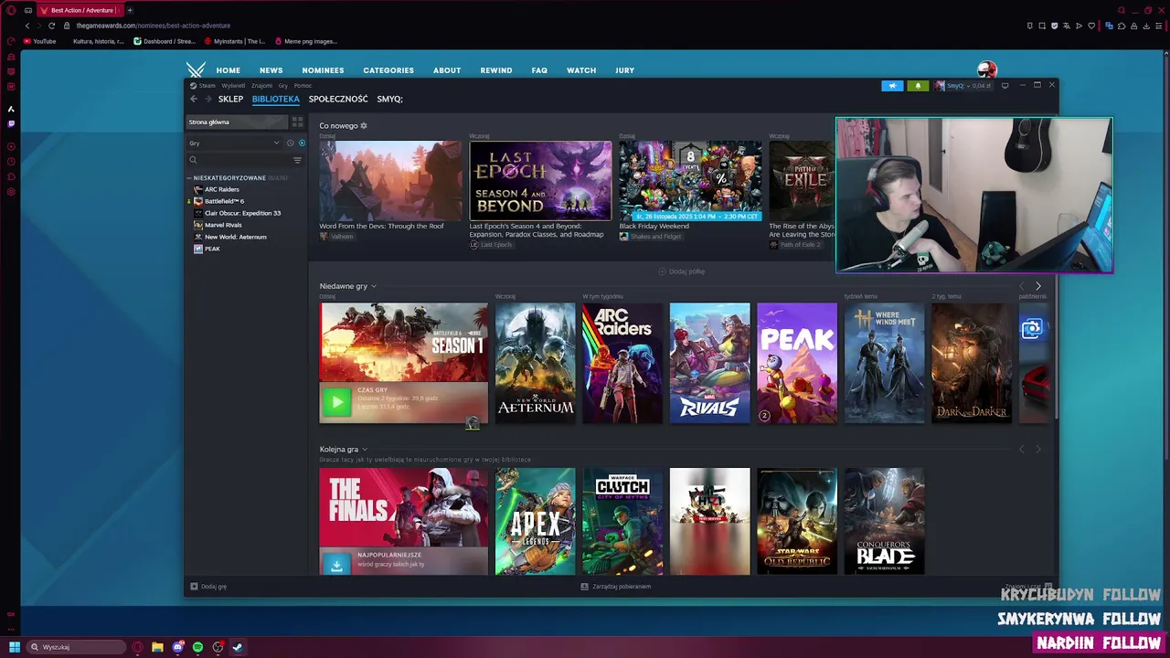Open Zarządzaj pobieraniem downloads manager
The height and width of the screenshot is (658, 1170).
click(x=616, y=587)
